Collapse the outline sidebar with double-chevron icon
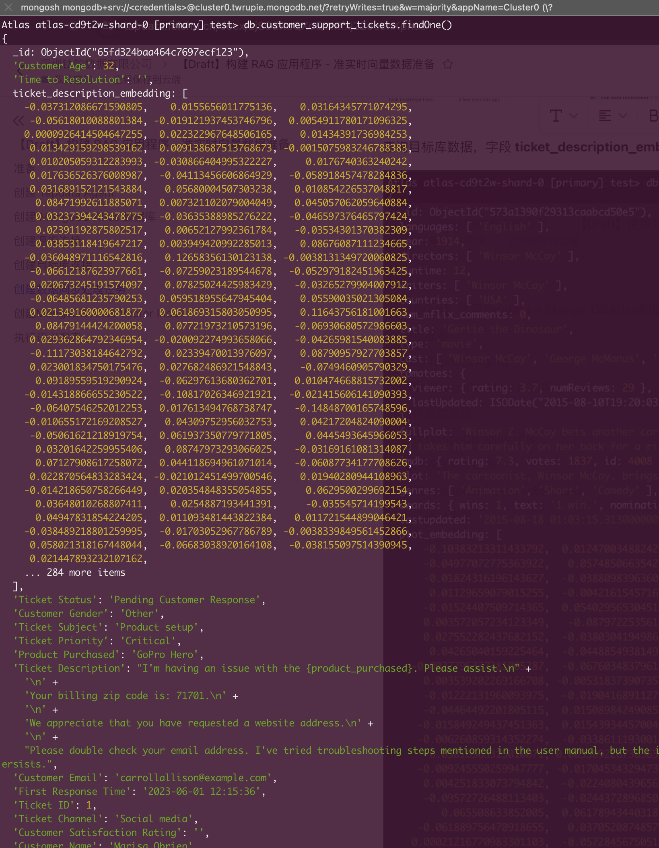The image size is (659, 848). click(18, 120)
